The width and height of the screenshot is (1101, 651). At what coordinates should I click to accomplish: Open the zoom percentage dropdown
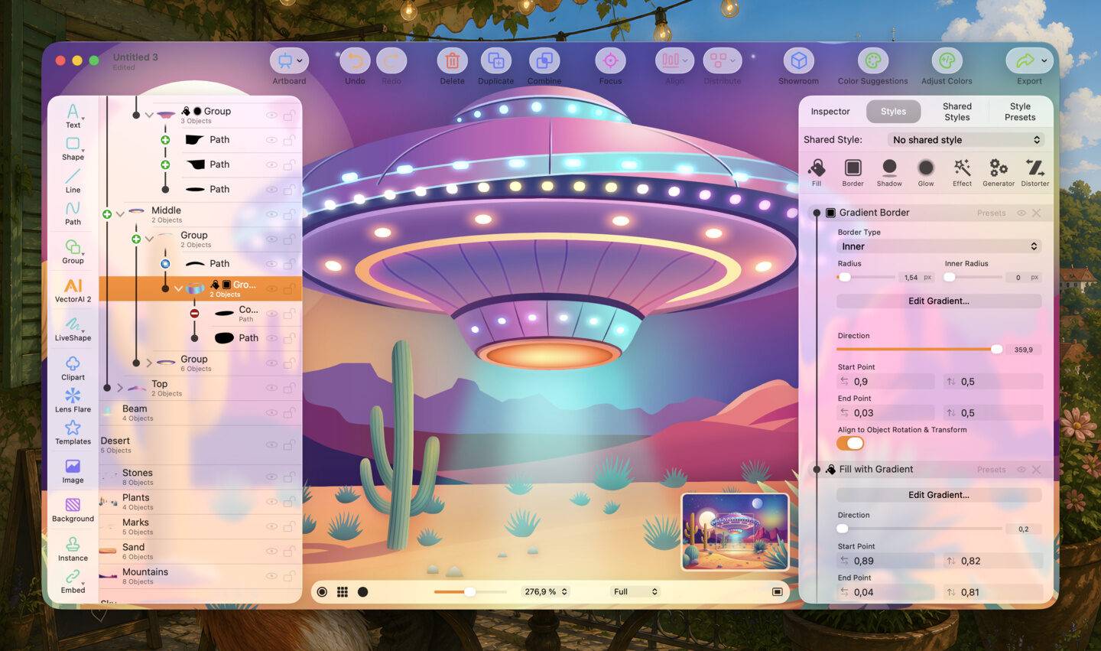click(546, 591)
